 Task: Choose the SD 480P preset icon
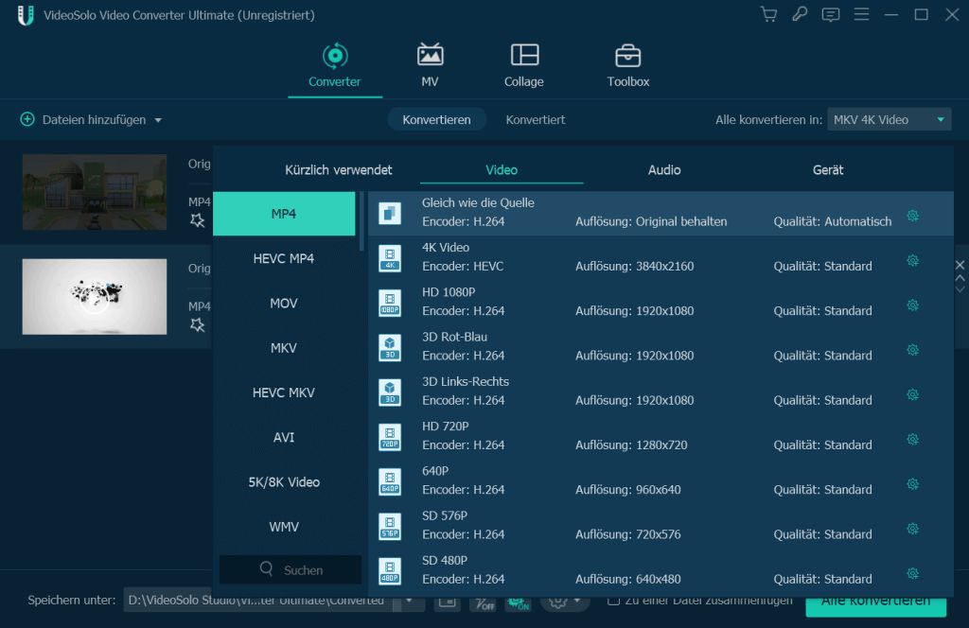pyautogui.click(x=389, y=571)
